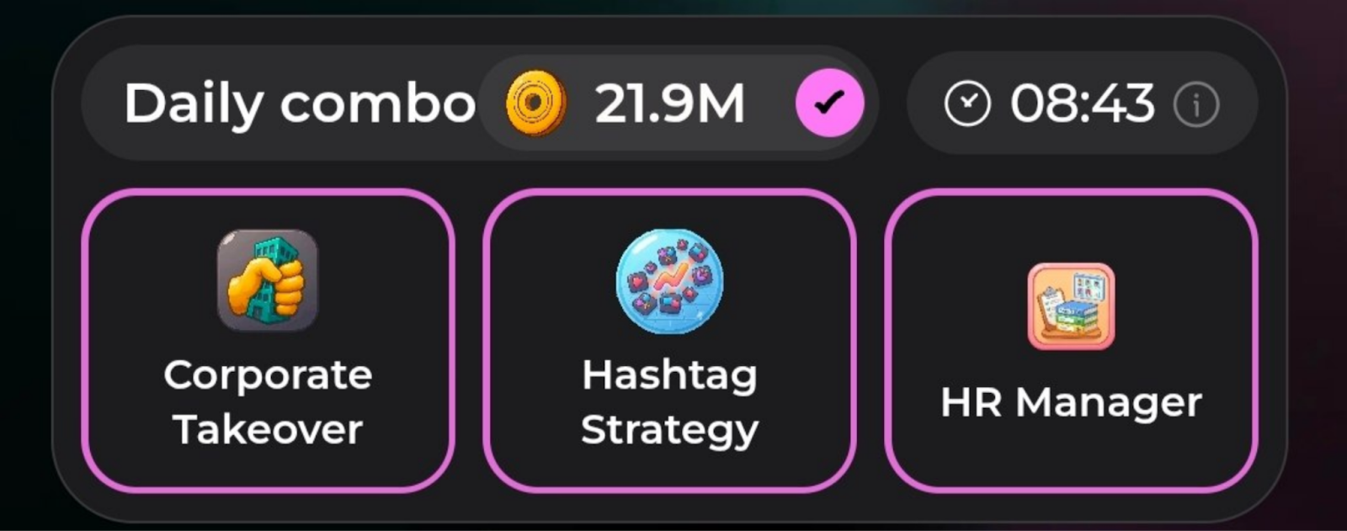Open the HR Manager card

[1071, 340]
